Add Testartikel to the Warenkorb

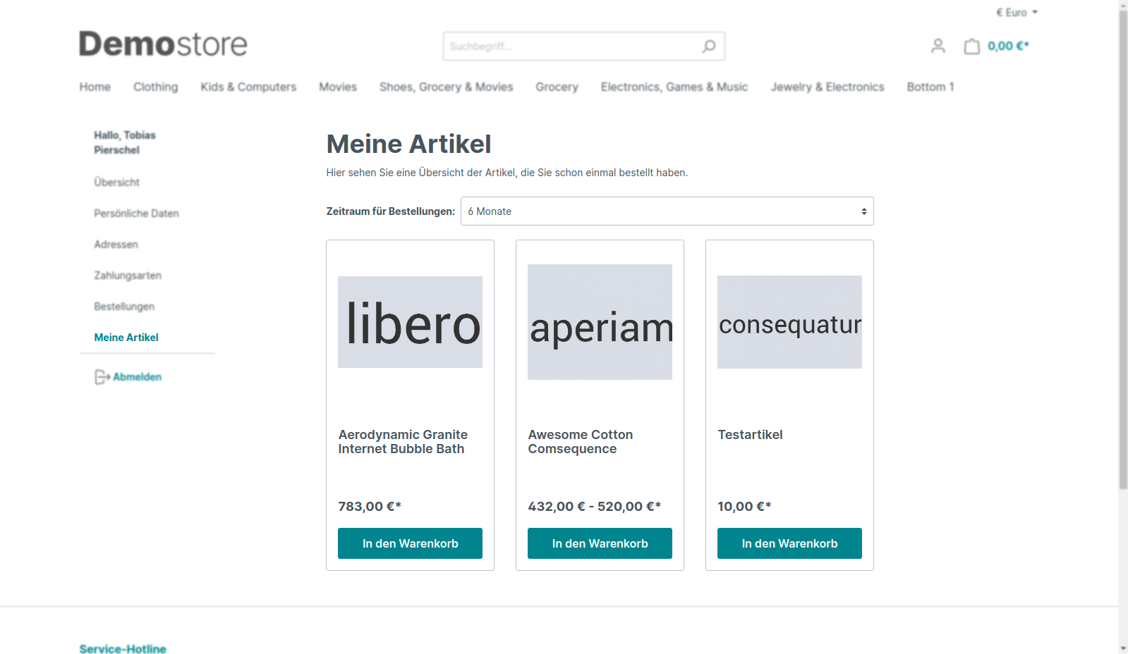point(789,543)
